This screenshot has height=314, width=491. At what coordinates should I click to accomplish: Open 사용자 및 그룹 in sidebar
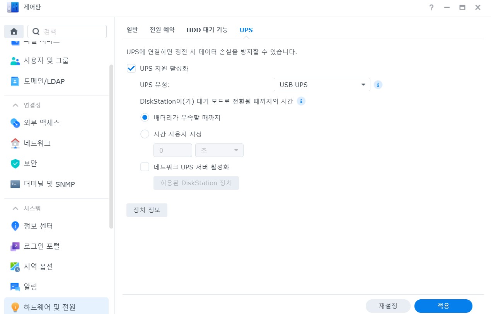pyautogui.click(x=56, y=61)
